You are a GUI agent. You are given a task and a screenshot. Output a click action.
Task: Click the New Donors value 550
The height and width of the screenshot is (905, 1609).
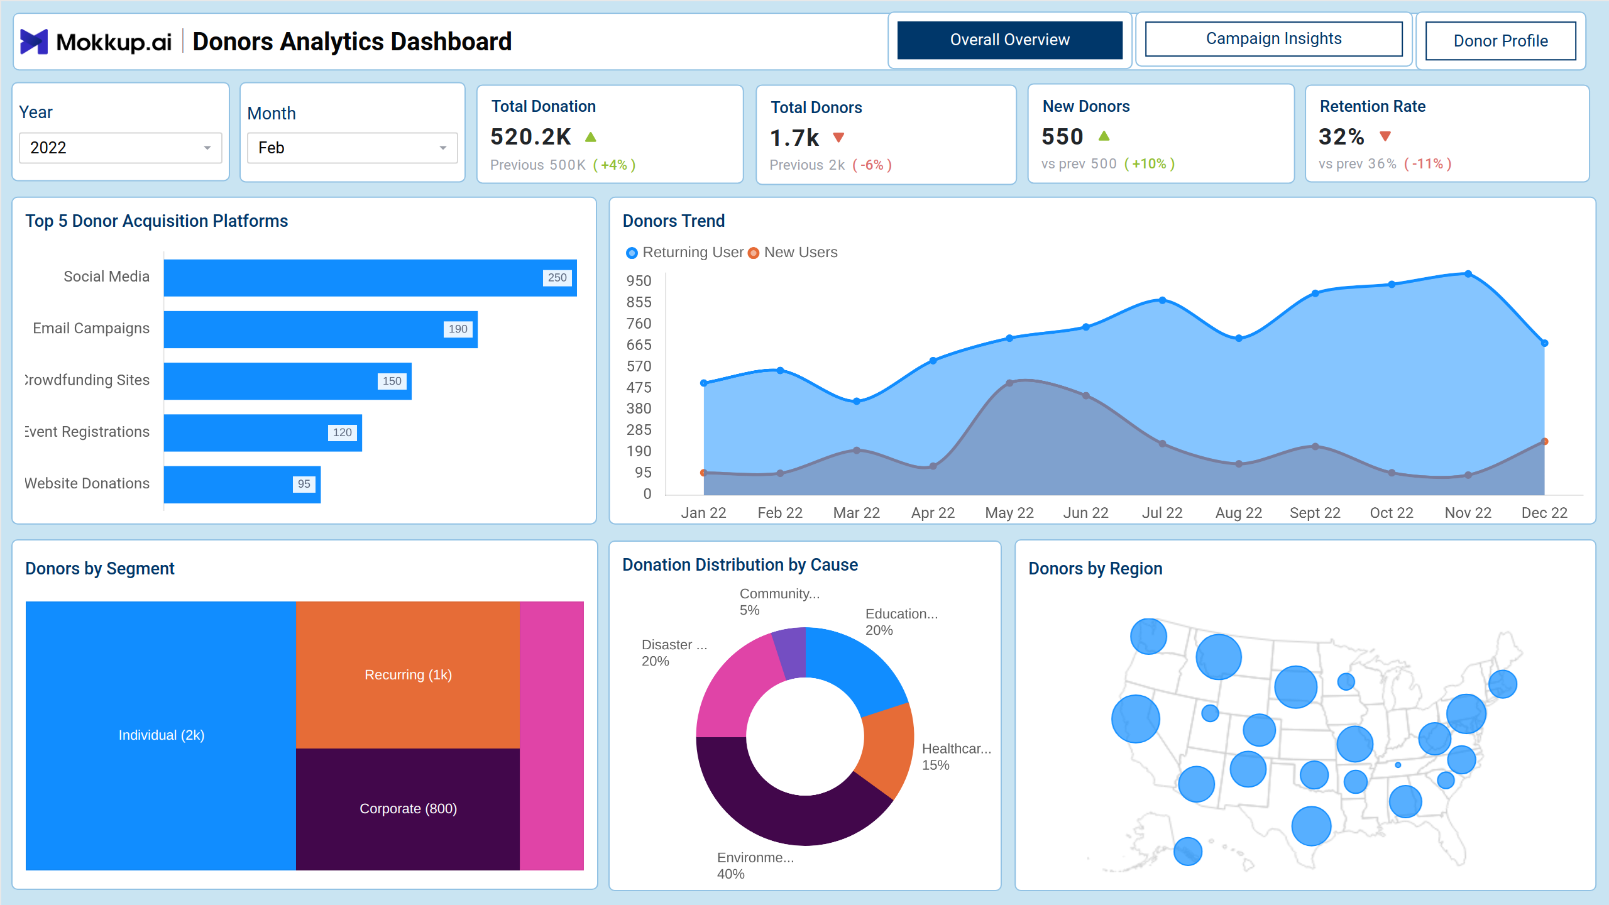(x=1063, y=136)
